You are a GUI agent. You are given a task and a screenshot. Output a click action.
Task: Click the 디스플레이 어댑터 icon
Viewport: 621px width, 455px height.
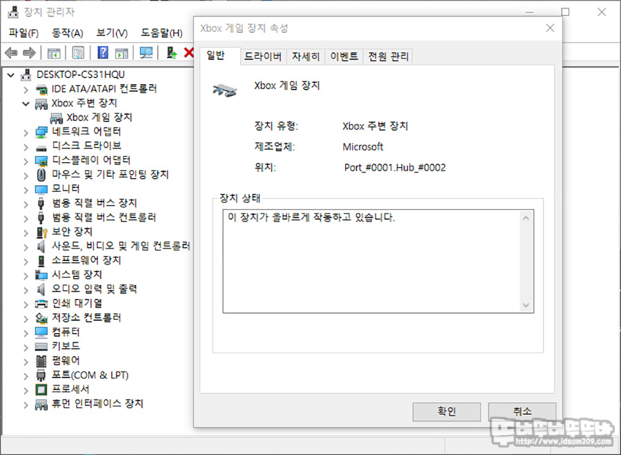coord(41,160)
